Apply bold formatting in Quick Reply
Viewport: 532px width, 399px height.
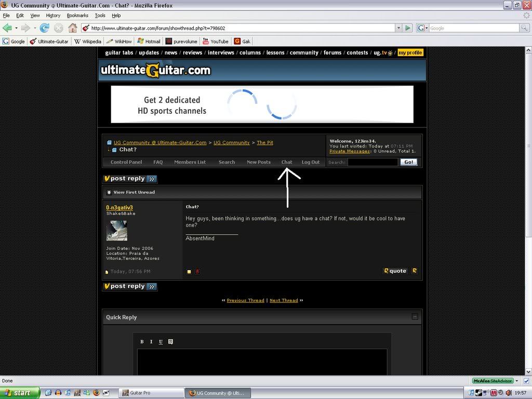coord(142,342)
